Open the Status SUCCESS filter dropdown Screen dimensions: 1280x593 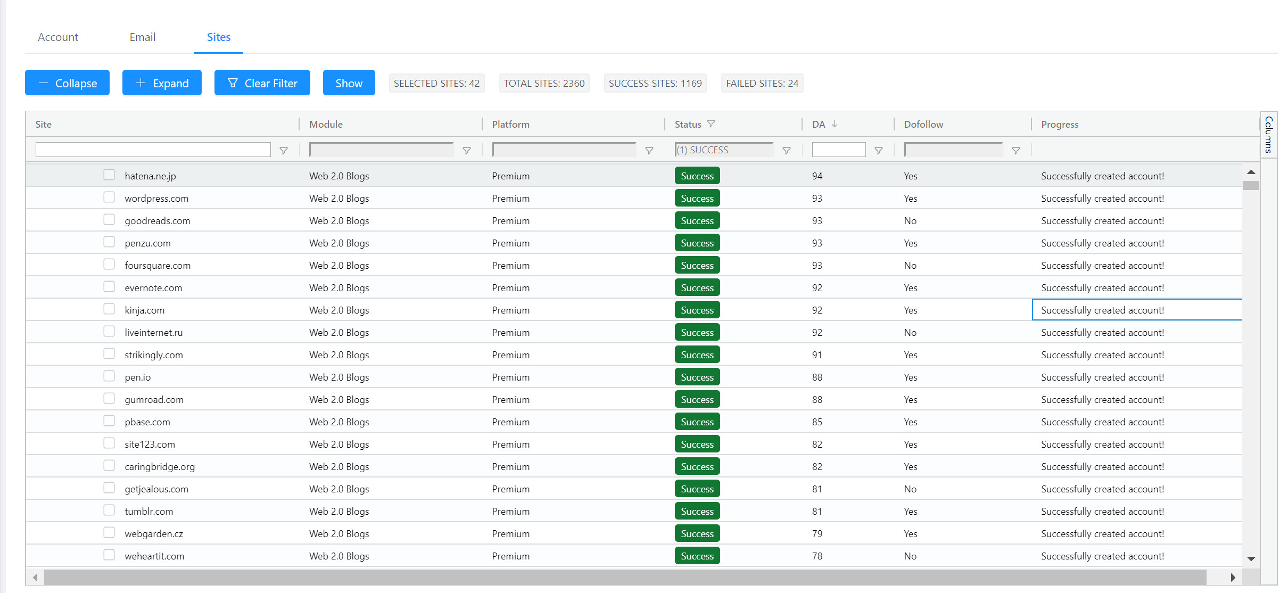[724, 150]
